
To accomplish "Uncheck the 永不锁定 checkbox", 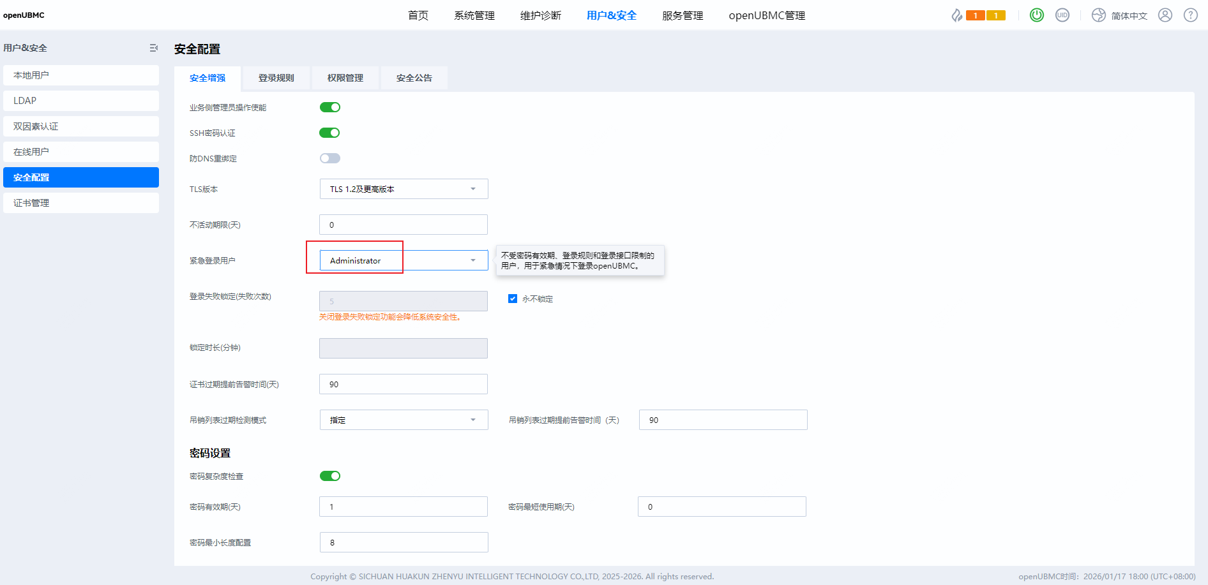I will tap(512, 299).
